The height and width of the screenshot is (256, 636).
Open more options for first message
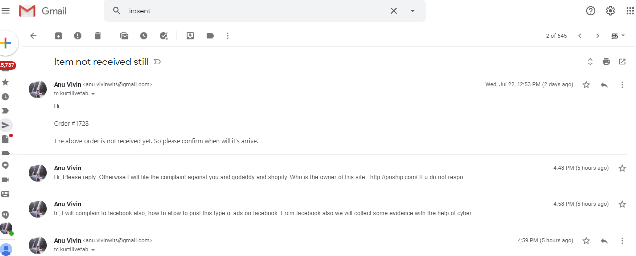[622, 85]
